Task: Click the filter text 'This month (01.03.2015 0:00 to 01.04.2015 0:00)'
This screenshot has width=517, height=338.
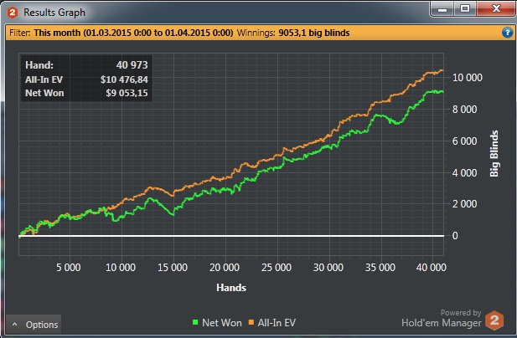Action: pos(133,33)
